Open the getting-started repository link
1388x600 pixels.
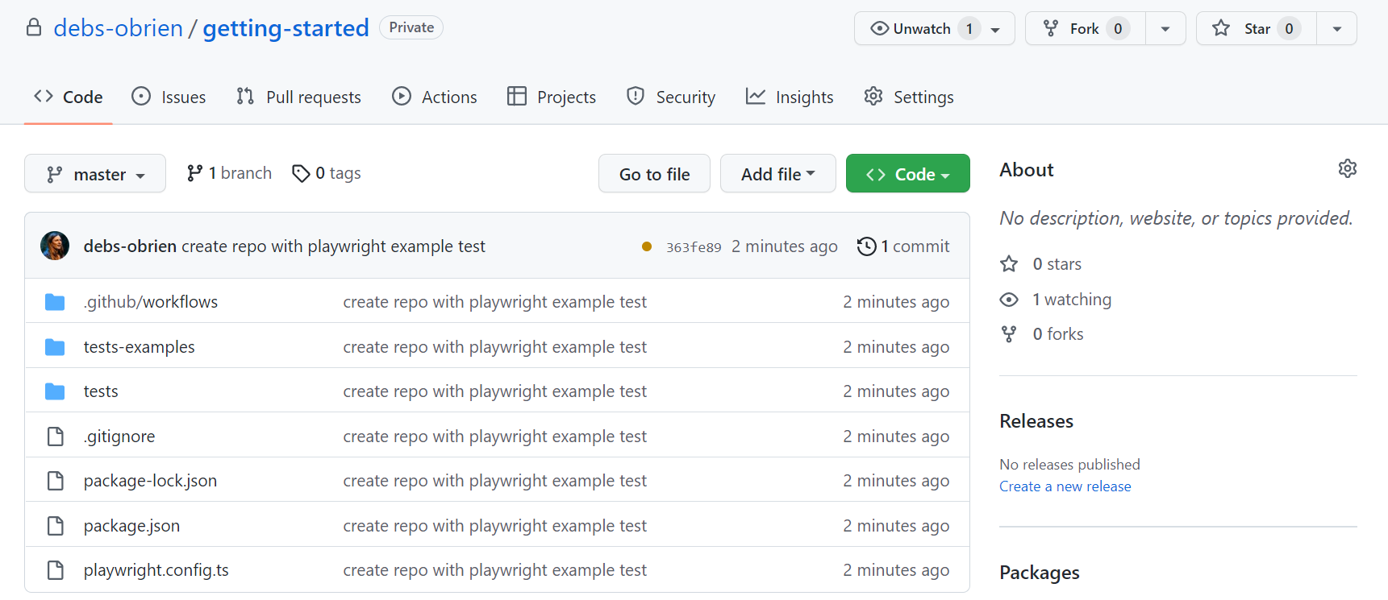coord(286,28)
